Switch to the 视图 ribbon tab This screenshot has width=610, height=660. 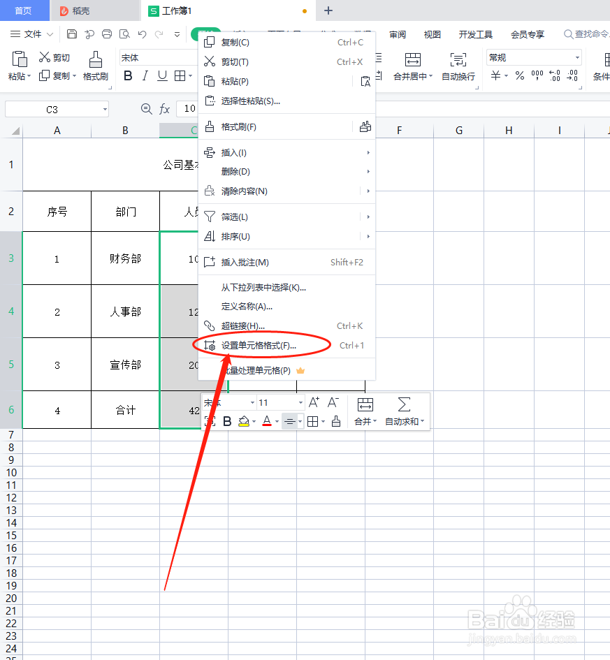coord(432,34)
